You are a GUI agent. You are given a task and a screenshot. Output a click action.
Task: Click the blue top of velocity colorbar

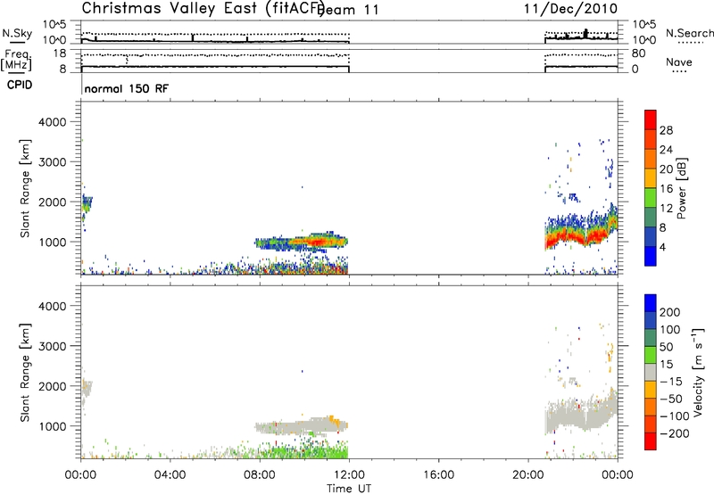click(x=651, y=303)
